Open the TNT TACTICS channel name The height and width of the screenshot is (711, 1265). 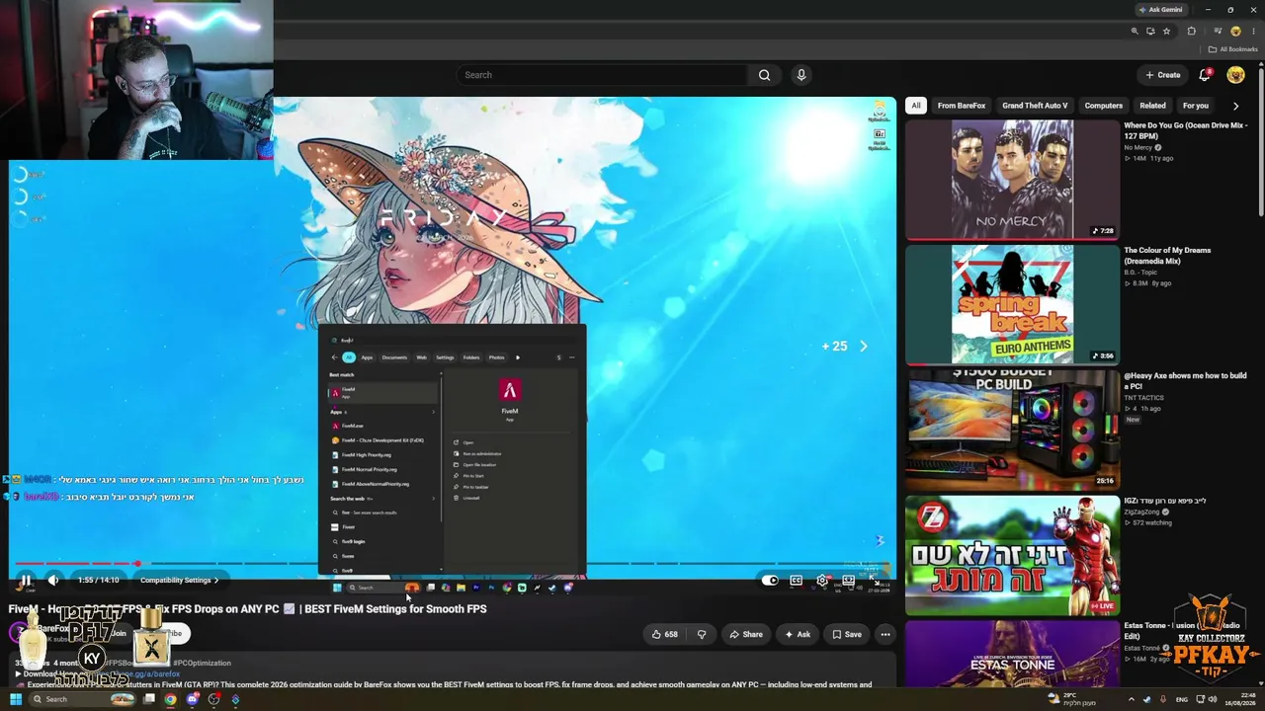click(x=1145, y=397)
